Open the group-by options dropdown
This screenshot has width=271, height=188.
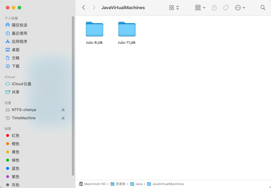tap(200, 8)
